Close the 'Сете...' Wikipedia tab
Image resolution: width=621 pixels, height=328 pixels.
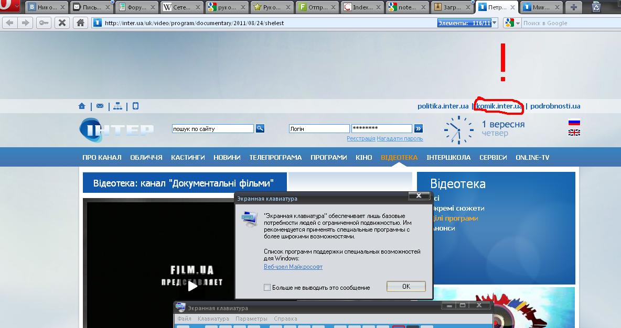[198, 7]
